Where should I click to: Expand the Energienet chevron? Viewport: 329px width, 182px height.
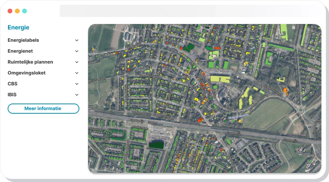pos(77,51)
